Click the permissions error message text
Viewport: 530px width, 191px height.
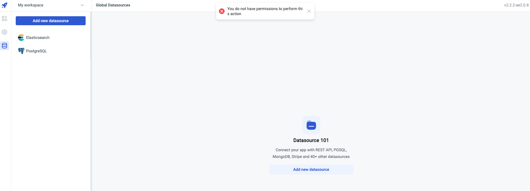tap(265, 11)
